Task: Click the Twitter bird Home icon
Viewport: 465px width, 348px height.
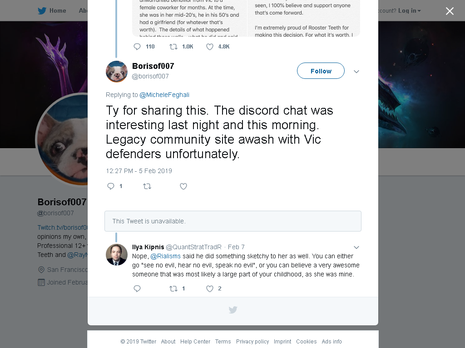Action: point(42,11)
